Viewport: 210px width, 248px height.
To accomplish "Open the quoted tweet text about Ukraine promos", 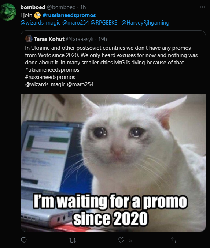I will click(111, 55).
